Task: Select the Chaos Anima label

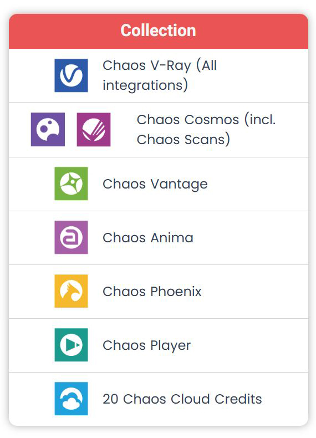Action: point(148,238)
